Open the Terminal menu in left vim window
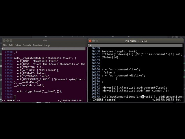This screenshot has width=185, height=139. [38, 45]
